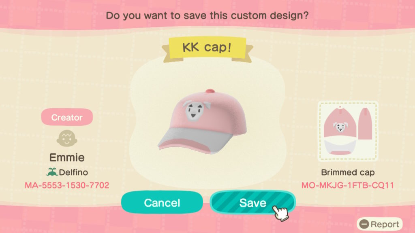Click the pink button atop the cap
Viewport: 415px width, 233px height.
(210, 91)
